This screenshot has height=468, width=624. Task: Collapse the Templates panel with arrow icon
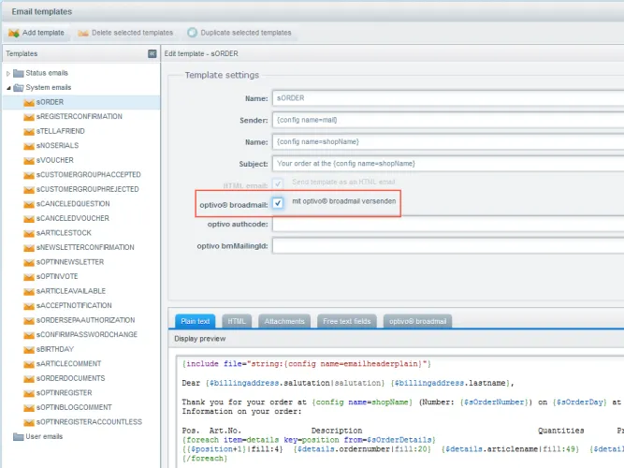(152, 53)
